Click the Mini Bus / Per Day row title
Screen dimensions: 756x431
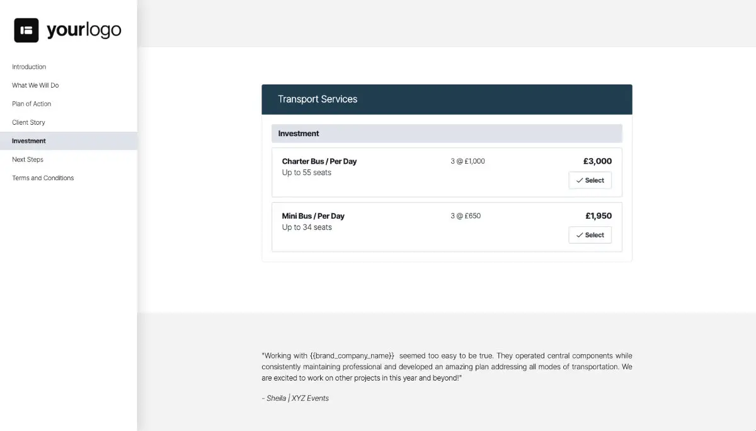point(313,215)
